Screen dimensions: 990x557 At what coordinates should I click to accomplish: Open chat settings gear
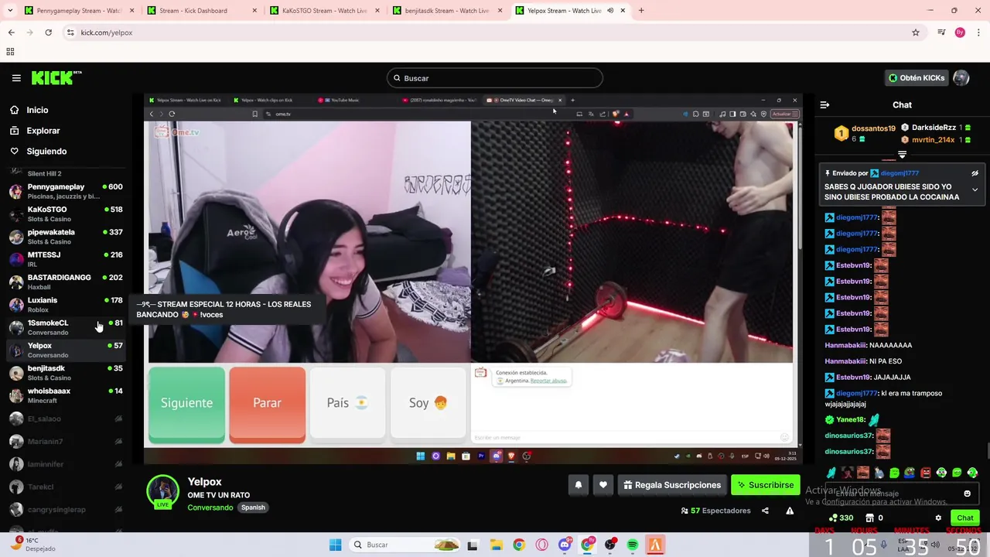tap(938, 518)
